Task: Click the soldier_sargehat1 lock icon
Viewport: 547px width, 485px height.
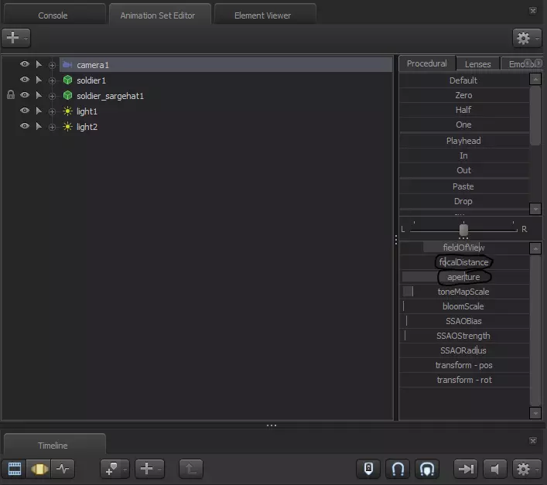Action: click(10, 95)
